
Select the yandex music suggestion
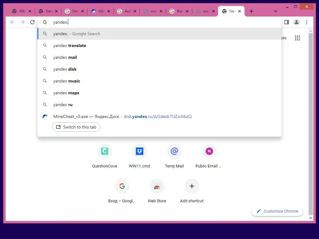159,81
